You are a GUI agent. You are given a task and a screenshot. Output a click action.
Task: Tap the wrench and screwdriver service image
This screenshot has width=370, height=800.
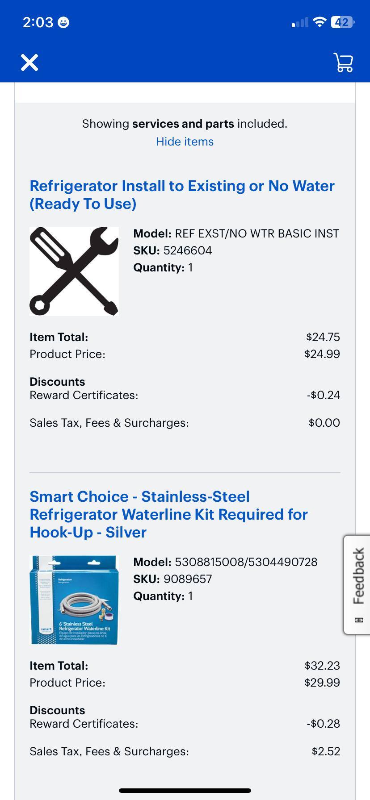tap(74, 271)
